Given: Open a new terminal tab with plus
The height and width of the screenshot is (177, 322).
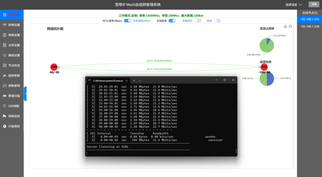Looking at the screenshot, I should [134, 81].
